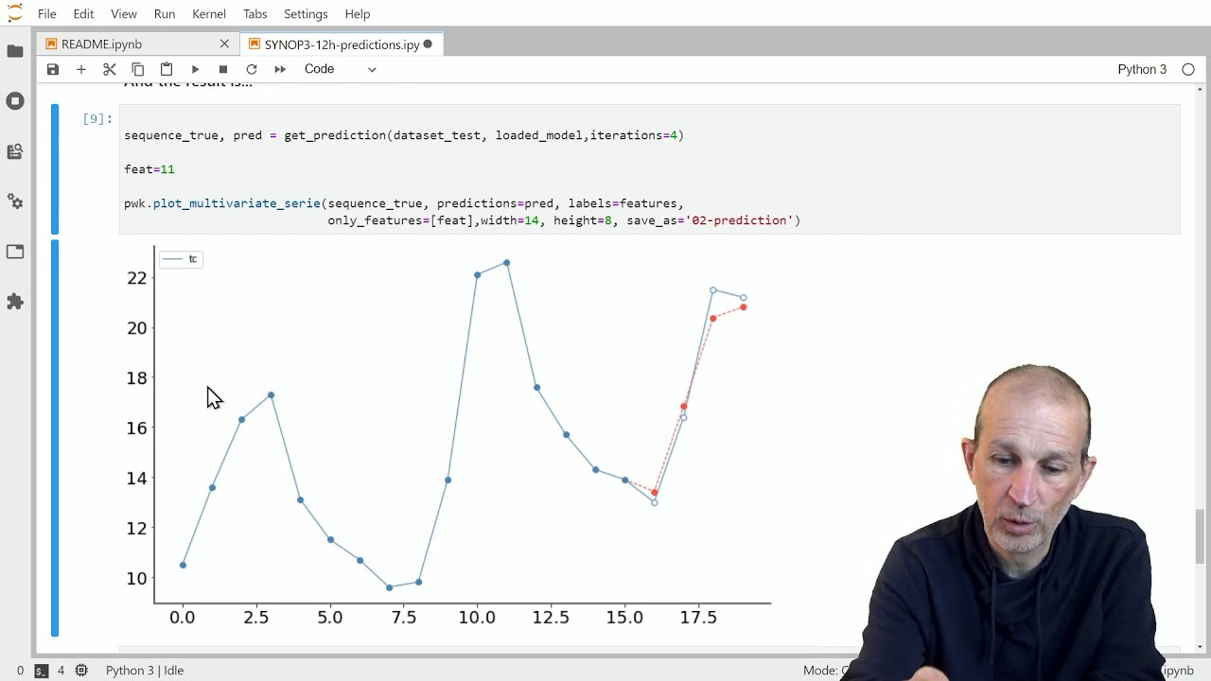The width and height of the screenshot is (1211, 681).
Task: Open the File menu
Action: [46, 13]
